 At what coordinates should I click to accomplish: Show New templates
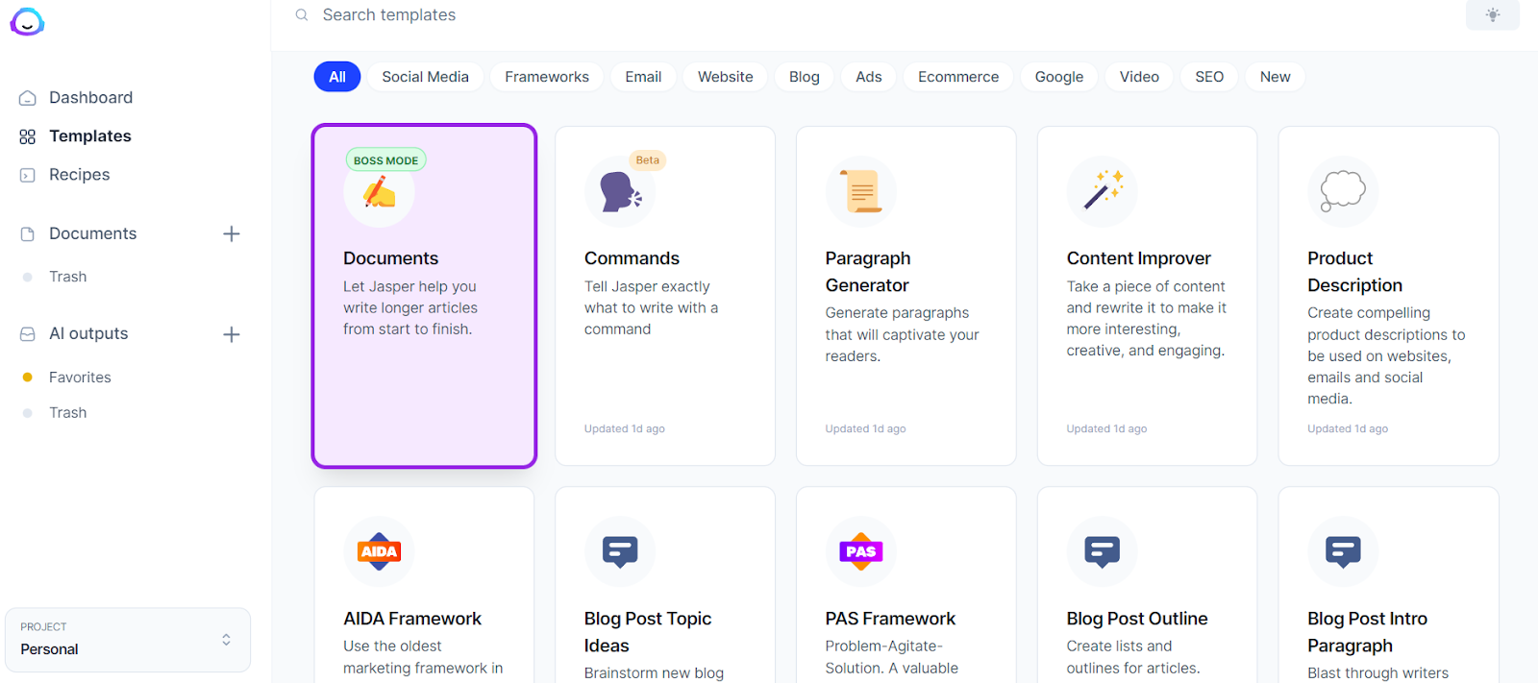(1276, 77)
